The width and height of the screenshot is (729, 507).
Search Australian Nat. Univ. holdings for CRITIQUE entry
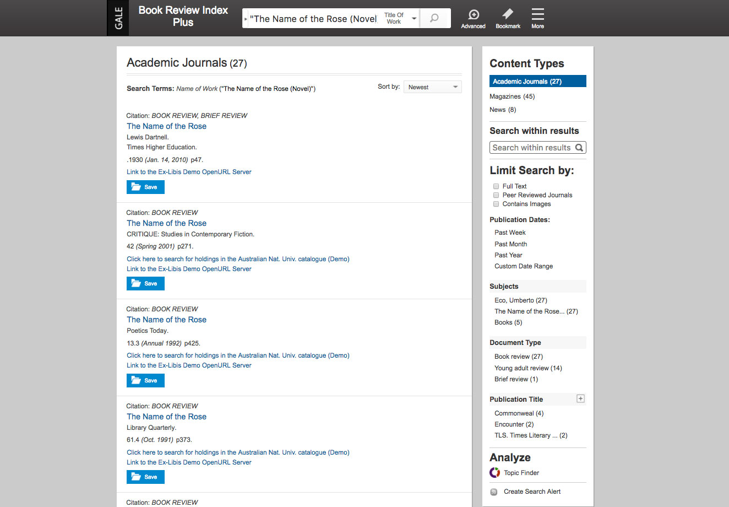point(238,259)
